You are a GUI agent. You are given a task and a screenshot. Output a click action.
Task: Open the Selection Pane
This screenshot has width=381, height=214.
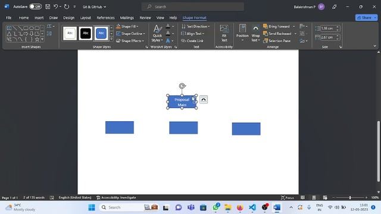tap(277, 41)
